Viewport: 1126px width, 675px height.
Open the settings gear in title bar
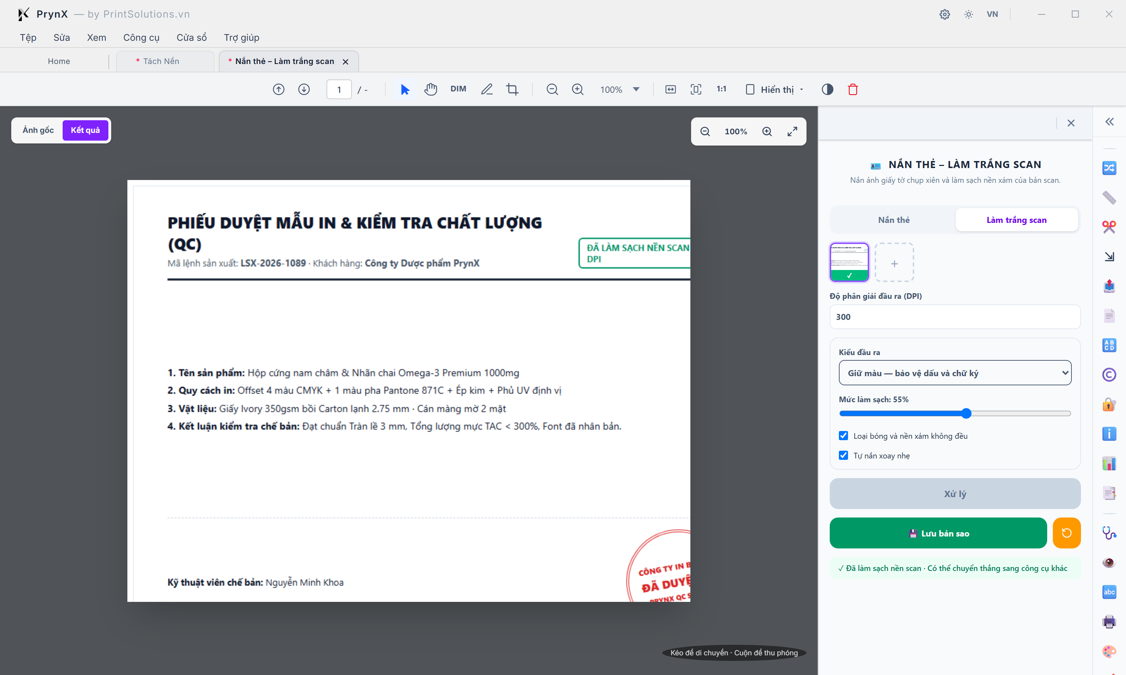945,14
